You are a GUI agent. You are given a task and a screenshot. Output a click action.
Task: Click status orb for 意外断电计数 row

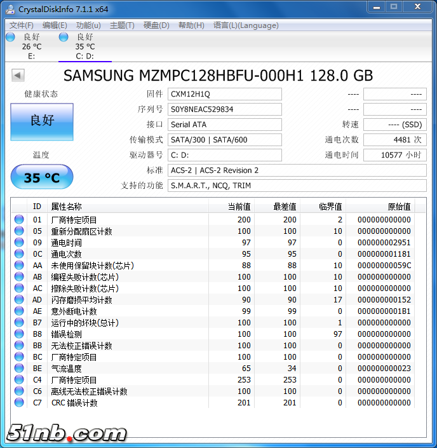(x=19, y=311)
